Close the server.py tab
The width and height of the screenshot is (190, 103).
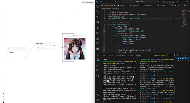(114, 6)
